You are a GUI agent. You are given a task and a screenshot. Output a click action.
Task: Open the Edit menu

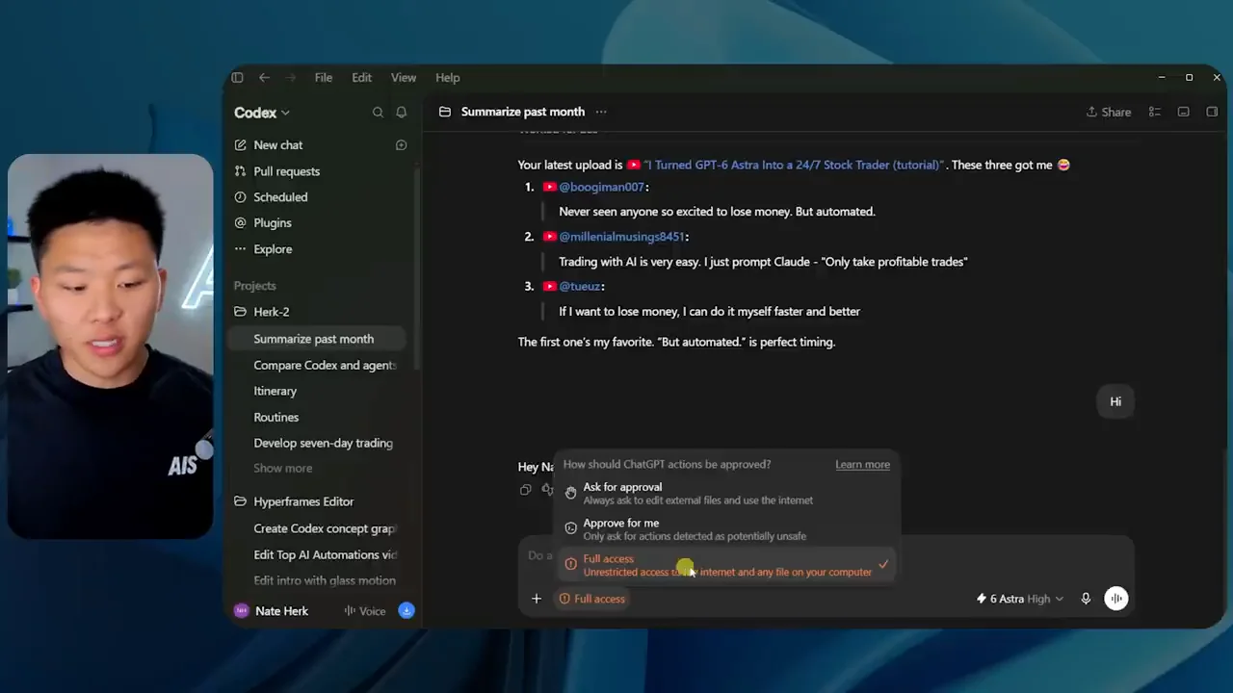(x=362, y=78)
